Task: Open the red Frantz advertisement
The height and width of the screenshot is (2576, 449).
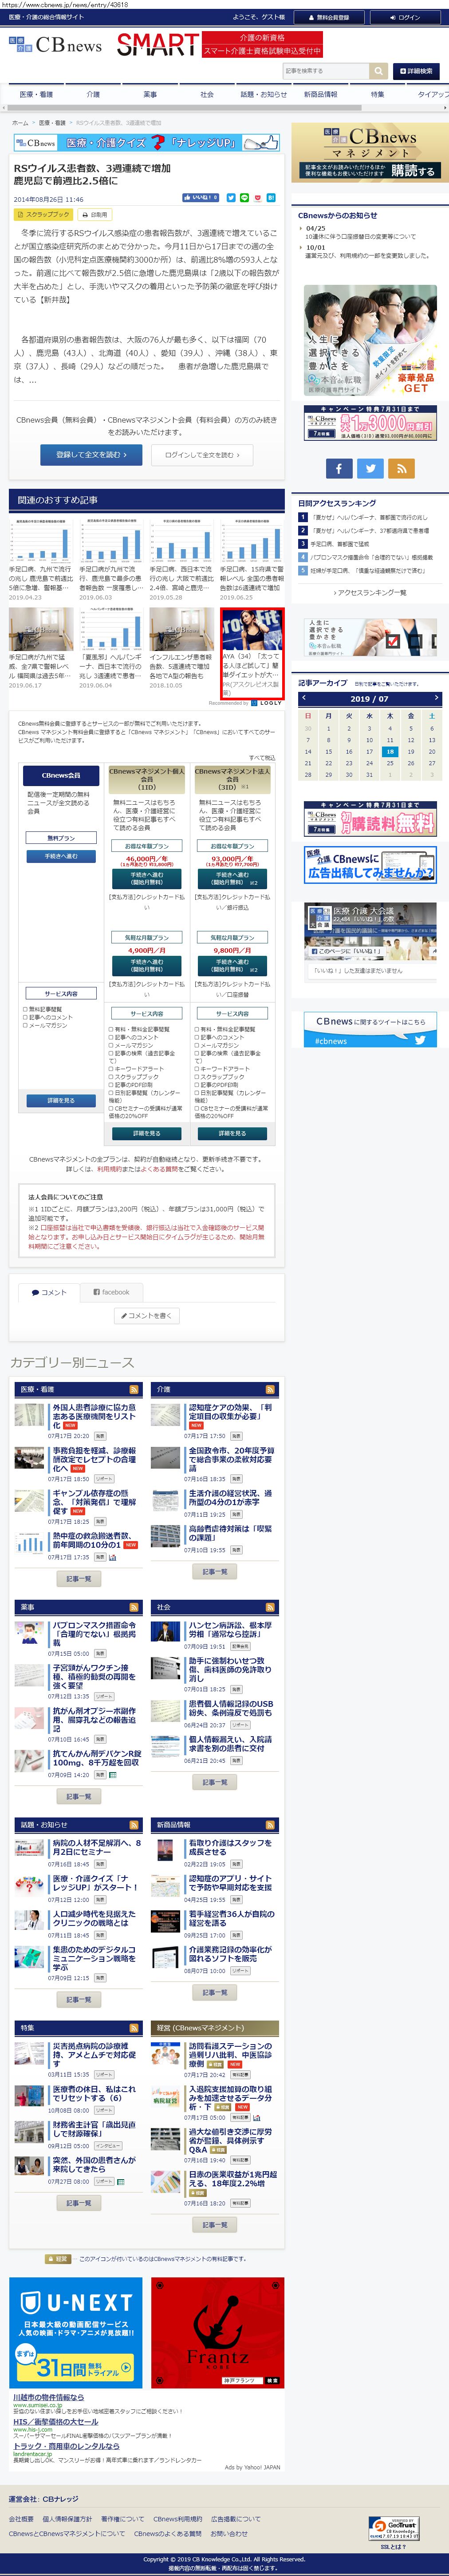Action: (x=217, y=2332)
